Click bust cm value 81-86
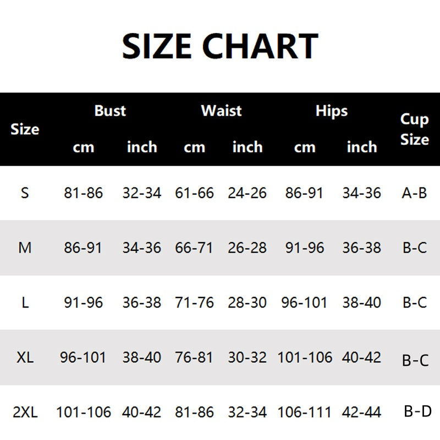440x440 pixels. click(x=84, y=193)
